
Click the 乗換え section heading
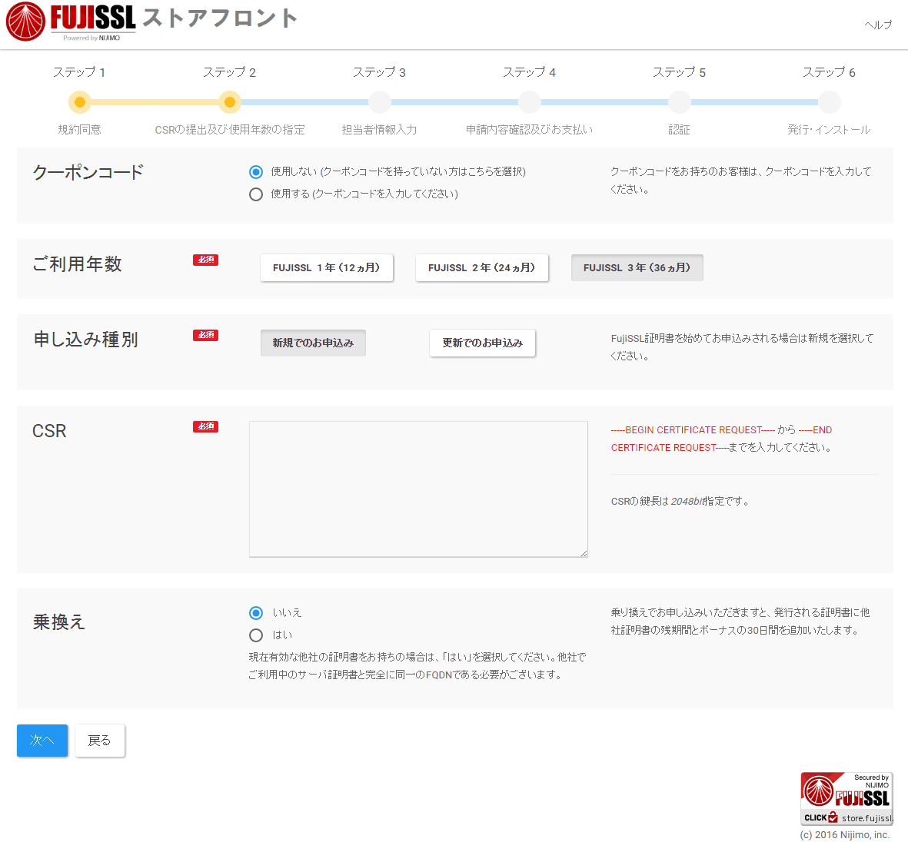pyautogui.click(x=59, y=623)
